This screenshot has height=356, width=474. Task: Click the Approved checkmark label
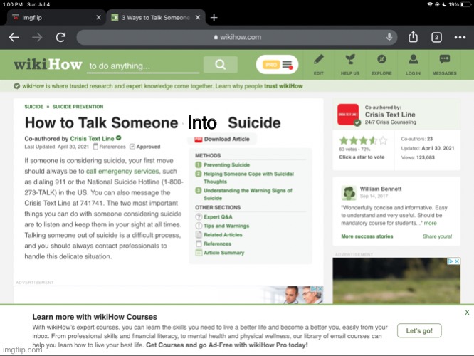(145, 147)
